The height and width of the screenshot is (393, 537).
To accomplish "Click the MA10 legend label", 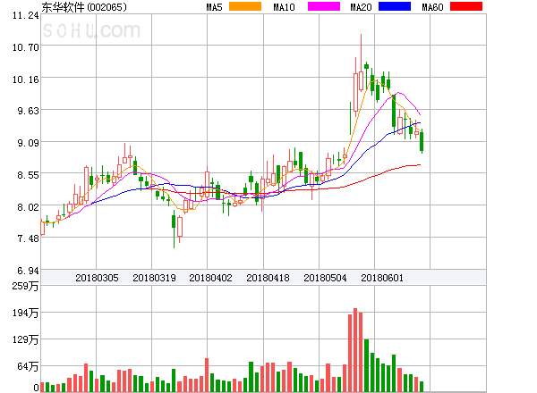I will tap(284, 7).
